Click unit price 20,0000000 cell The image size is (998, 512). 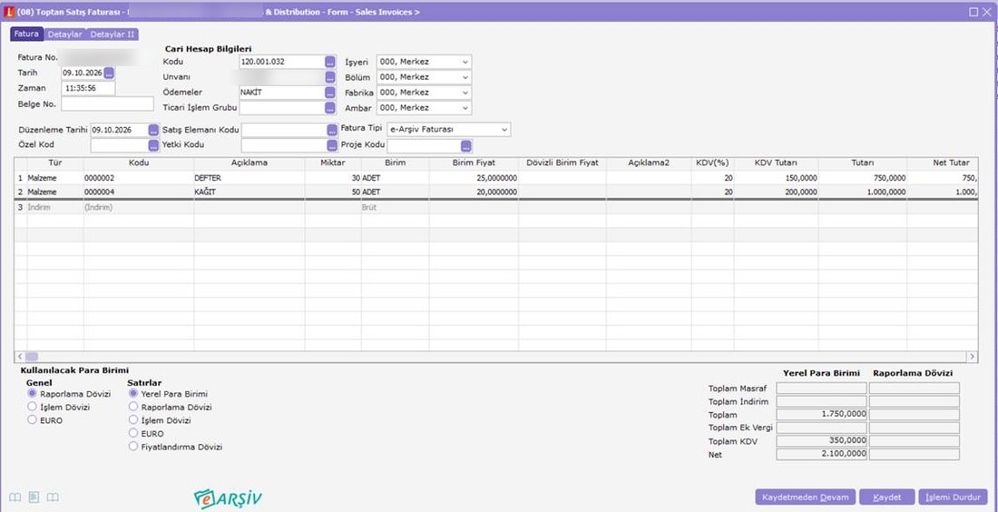(474, 192)
